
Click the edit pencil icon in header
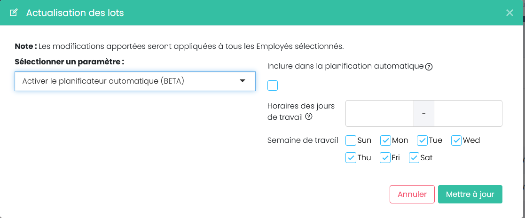pyautogui.click(x=14, y=13)
